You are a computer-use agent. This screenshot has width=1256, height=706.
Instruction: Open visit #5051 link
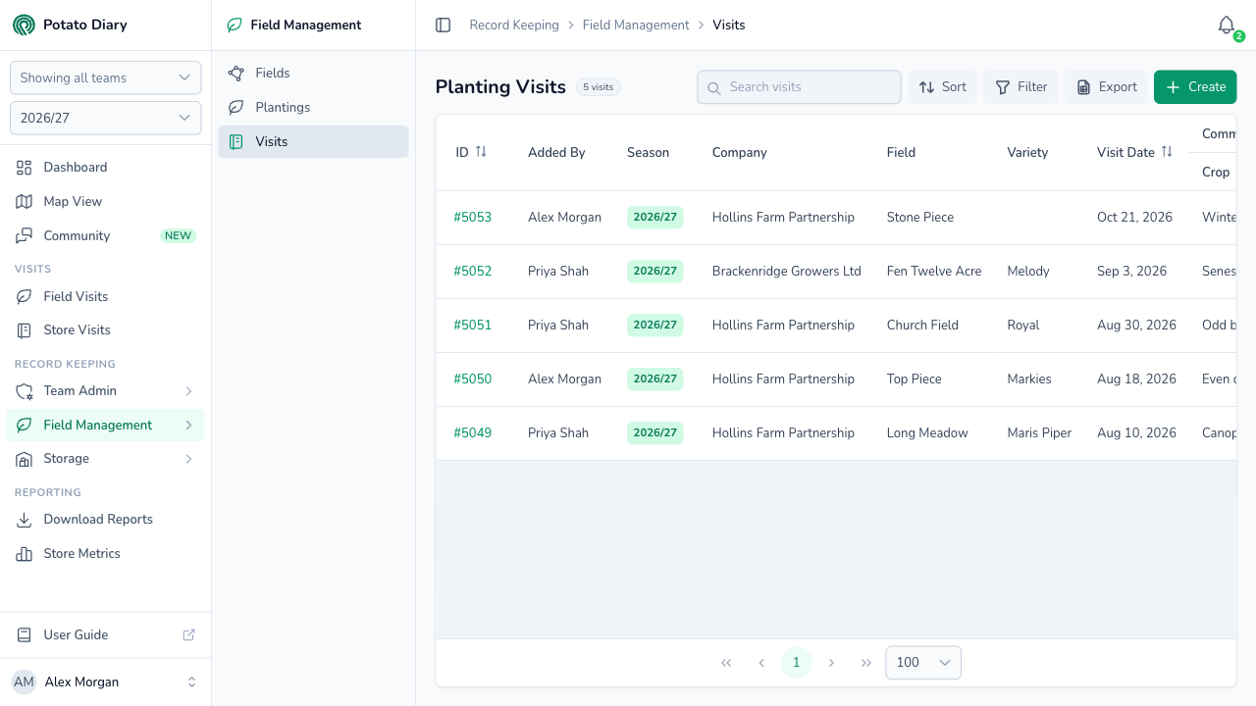[x=473, y=325]
